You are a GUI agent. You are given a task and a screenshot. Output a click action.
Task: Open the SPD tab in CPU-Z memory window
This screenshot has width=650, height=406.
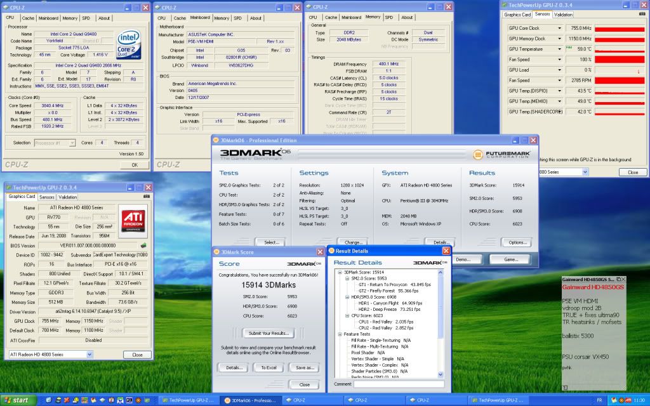390,18
